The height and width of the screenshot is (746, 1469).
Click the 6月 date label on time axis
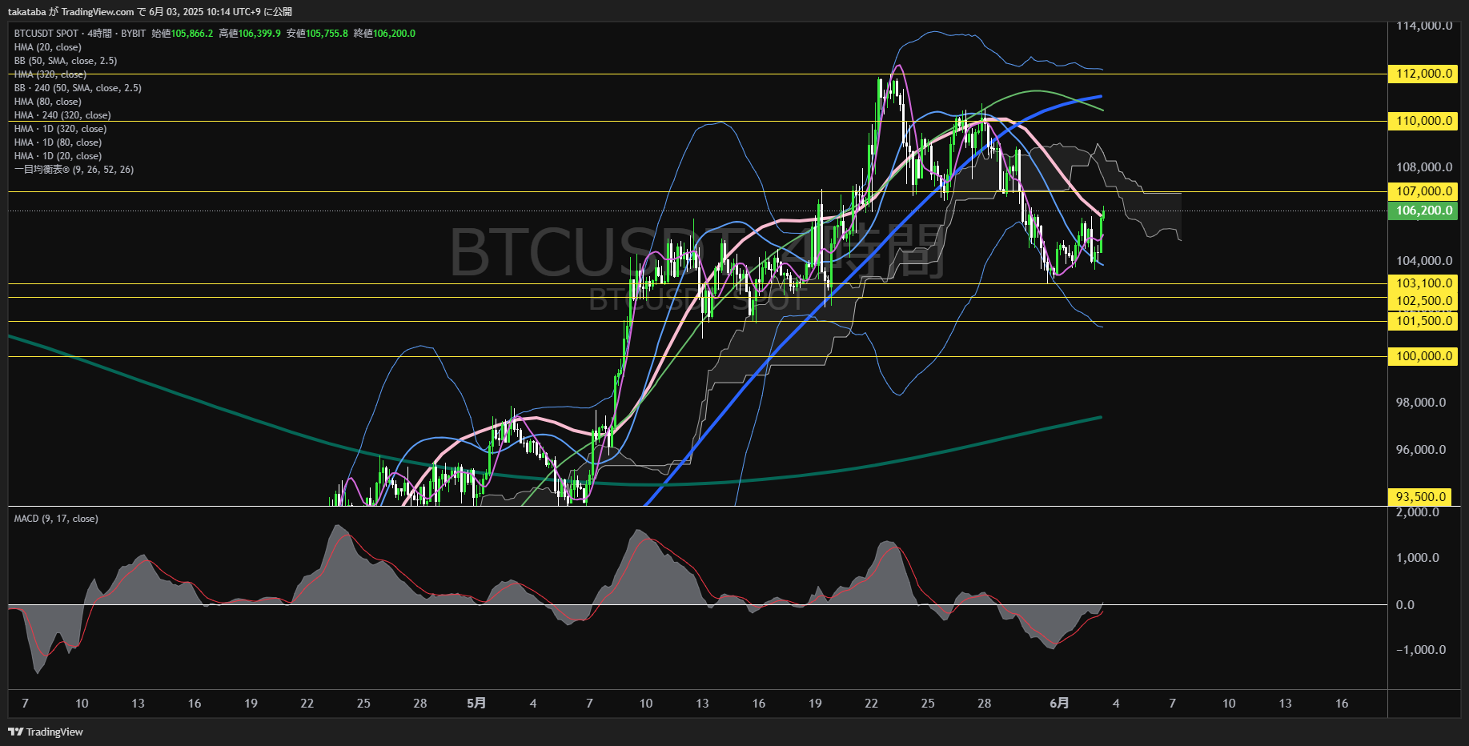coord(1059,703)
